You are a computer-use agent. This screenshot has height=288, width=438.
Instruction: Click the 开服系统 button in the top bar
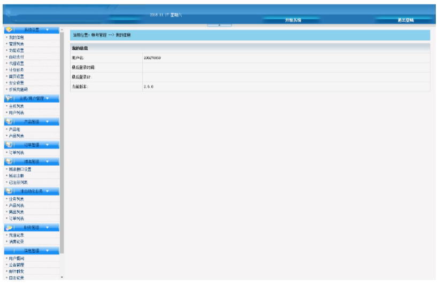coord(293,20)
